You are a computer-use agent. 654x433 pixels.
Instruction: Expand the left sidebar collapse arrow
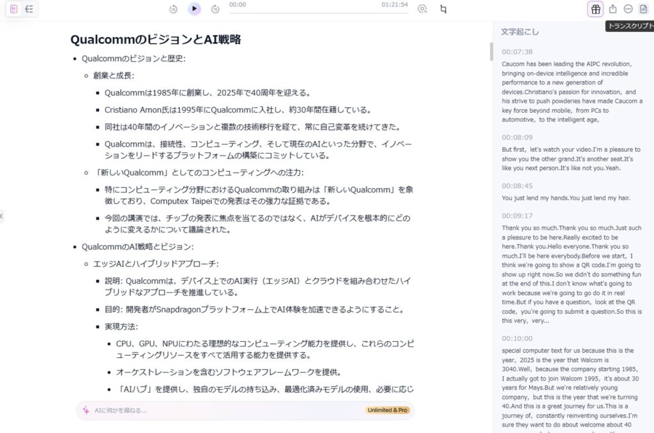[x=1, y=216]
